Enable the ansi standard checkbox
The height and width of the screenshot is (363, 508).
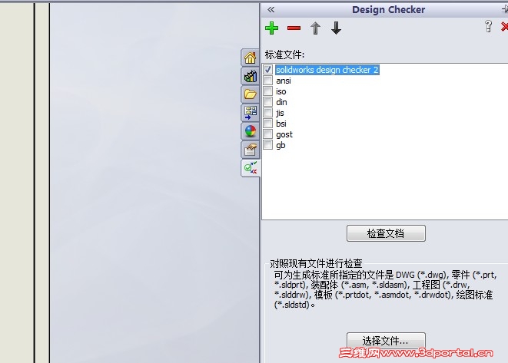268,81
